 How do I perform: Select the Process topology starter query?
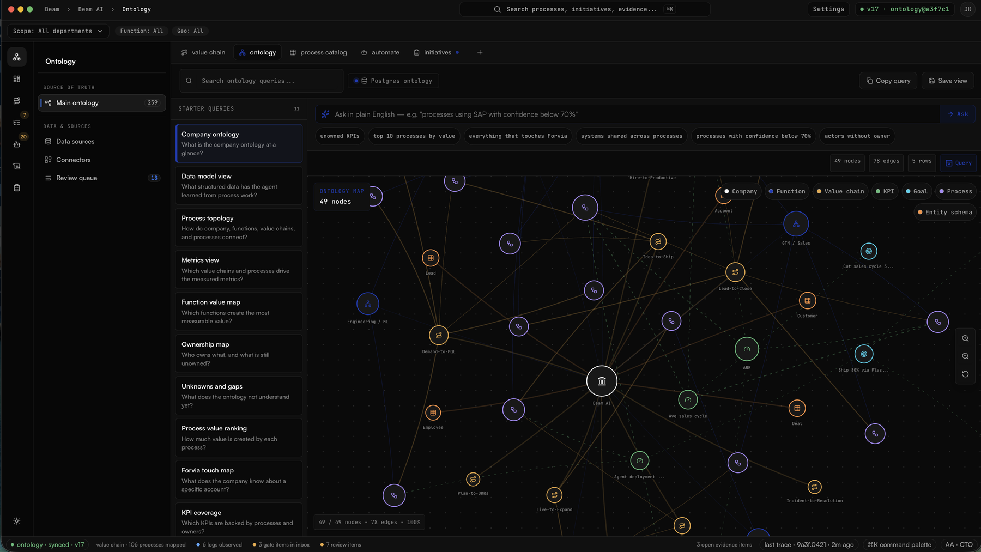(239, 227)
